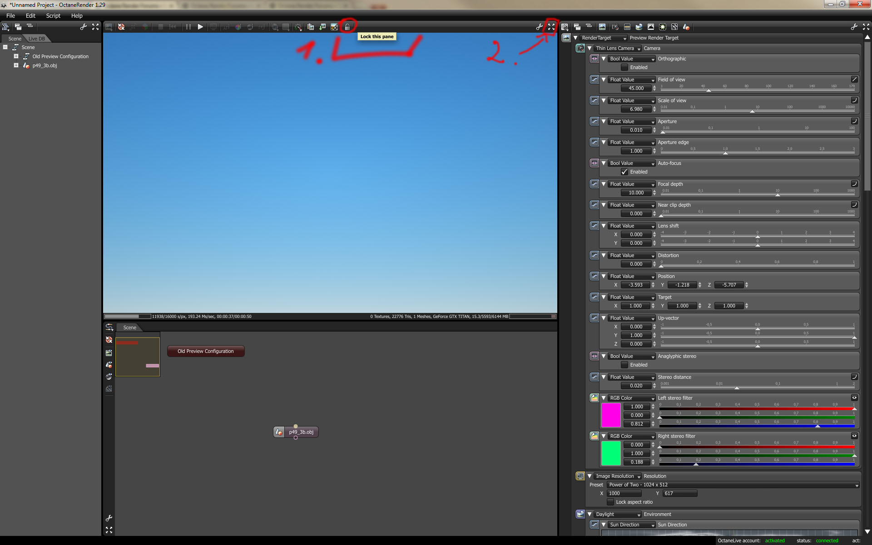The width and height of the screenshot is (872, 545).
Task: Open the Thin Lens Camera dropdown
Action: point(618,48)
